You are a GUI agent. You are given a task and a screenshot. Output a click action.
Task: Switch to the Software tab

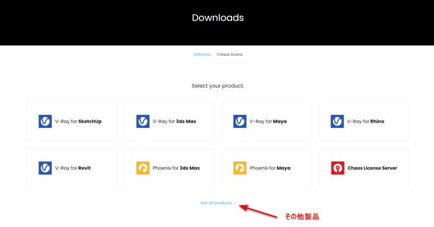(202, 55)
